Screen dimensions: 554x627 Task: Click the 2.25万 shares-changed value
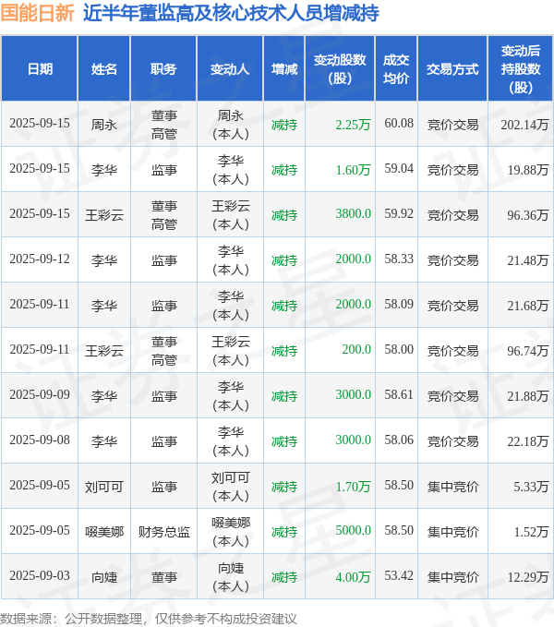(x=353, y=125)
